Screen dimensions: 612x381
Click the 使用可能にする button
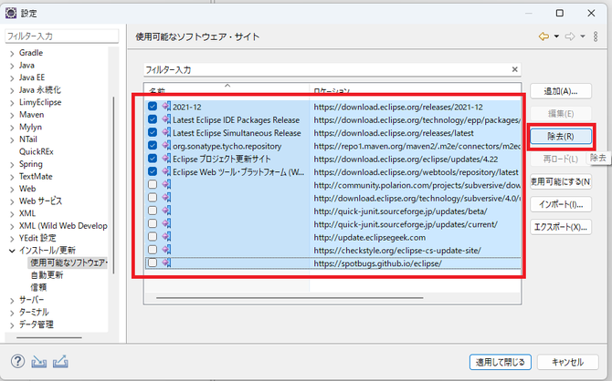click(x=561, y=181)
